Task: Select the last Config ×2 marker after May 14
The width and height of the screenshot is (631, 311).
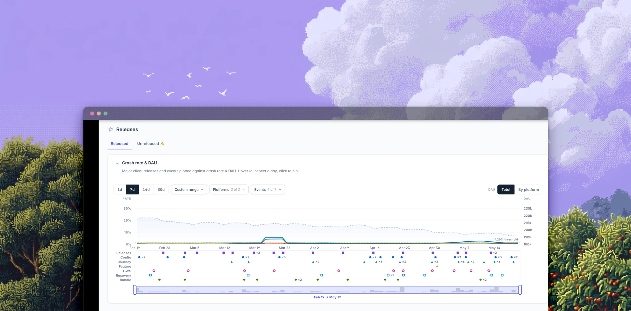Action: pyautogui.click(x=514, y=257)
